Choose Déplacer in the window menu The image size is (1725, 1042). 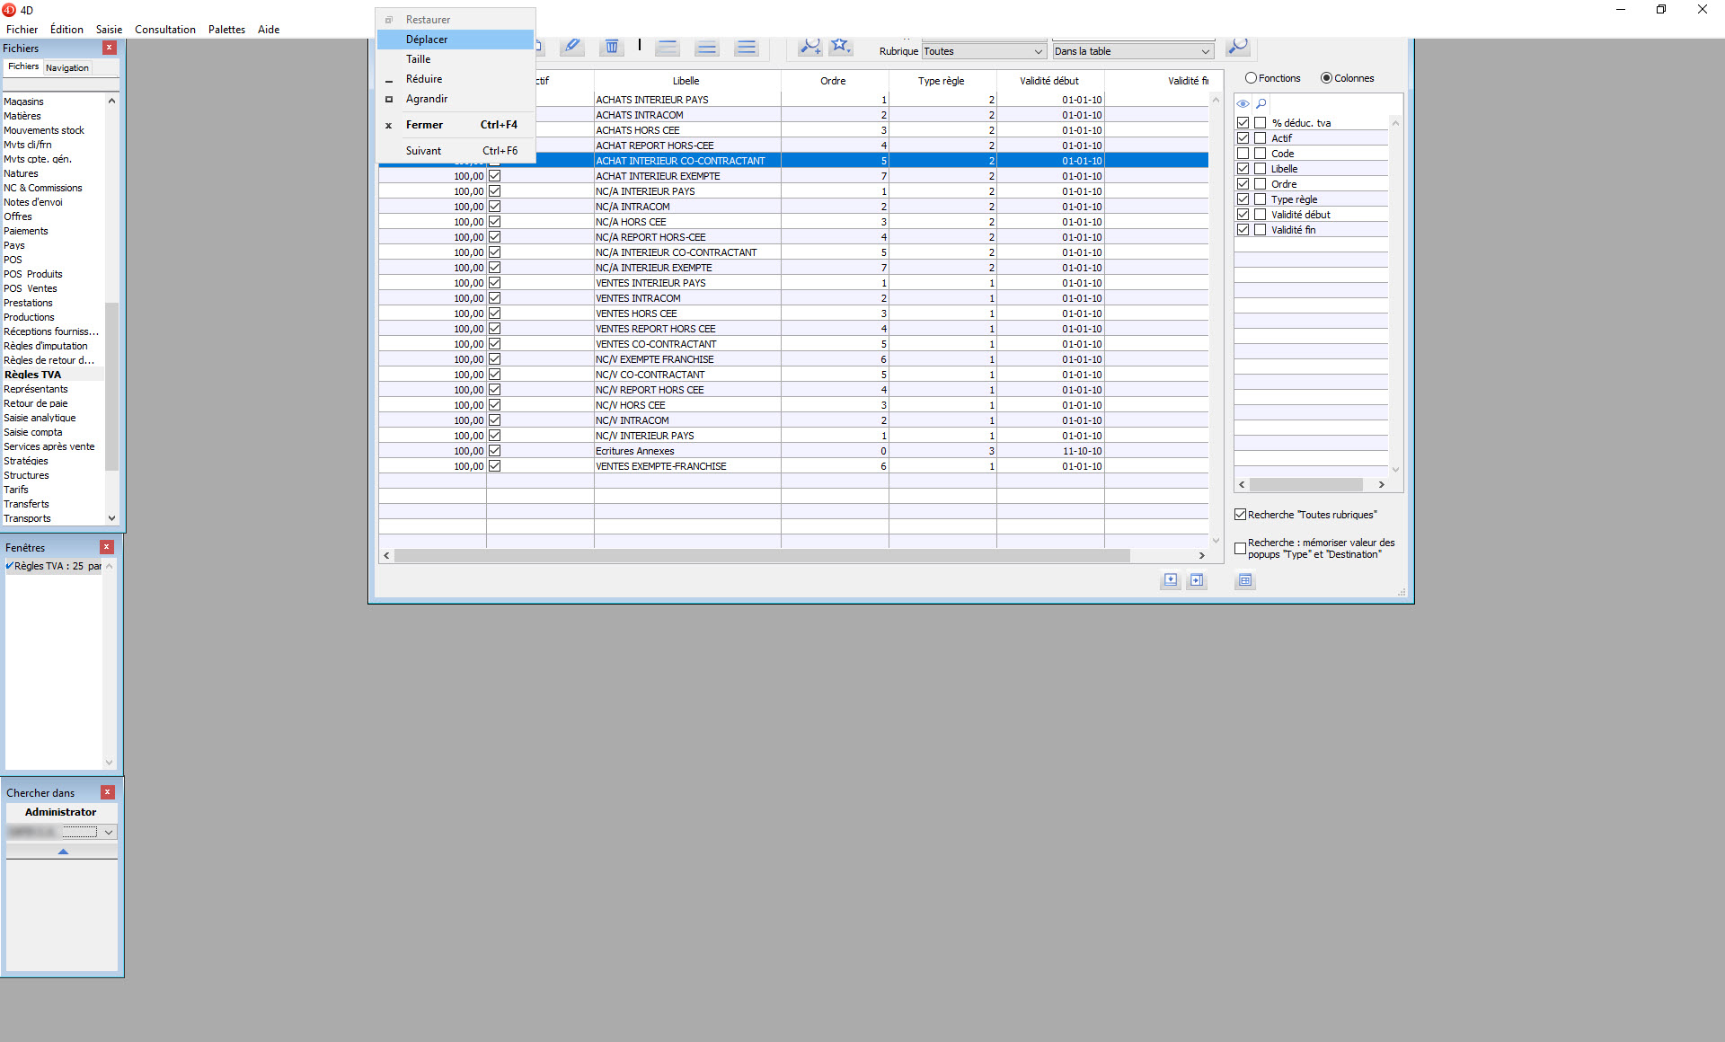tap(427, 40)
